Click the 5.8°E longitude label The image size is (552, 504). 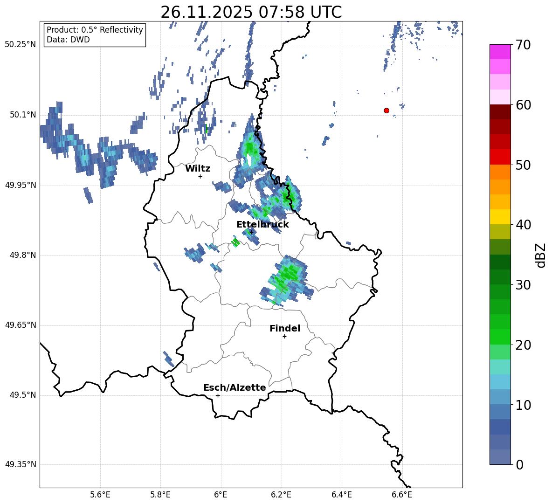click(160, 495)
